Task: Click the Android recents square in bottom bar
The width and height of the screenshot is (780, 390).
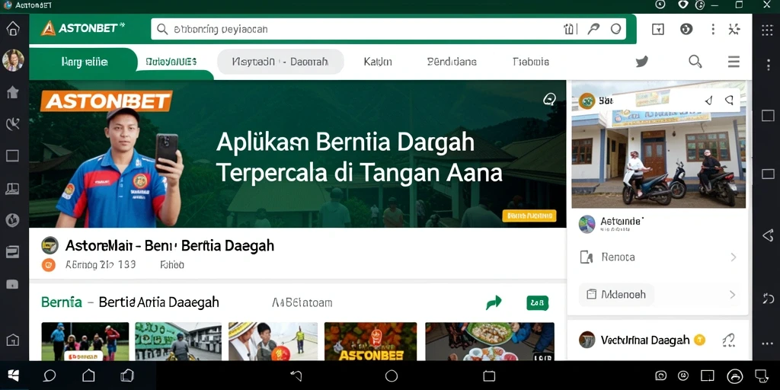Action: [x=489, y=376]
